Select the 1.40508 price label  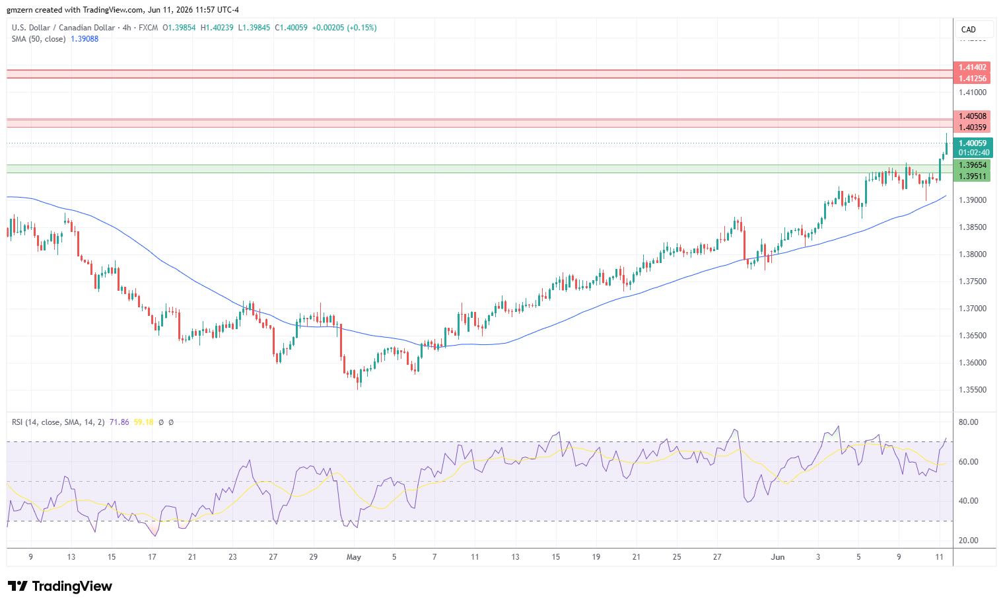click(973, 116)
